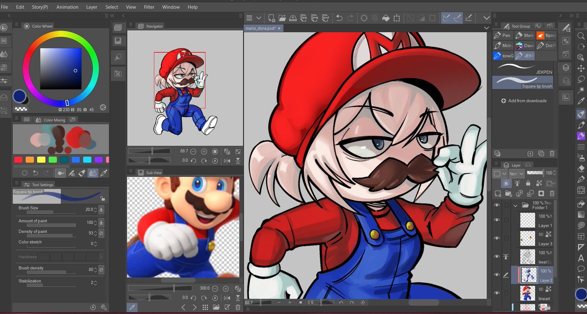Image resolution: width=587 pixels, height=314 pixels.
Task: Click the Clear layer spinner icon in the command bar
Action: pos(364,18)
